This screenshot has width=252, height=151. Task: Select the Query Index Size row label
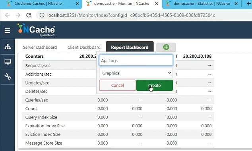pyautogui.click(x=41, y=117)
